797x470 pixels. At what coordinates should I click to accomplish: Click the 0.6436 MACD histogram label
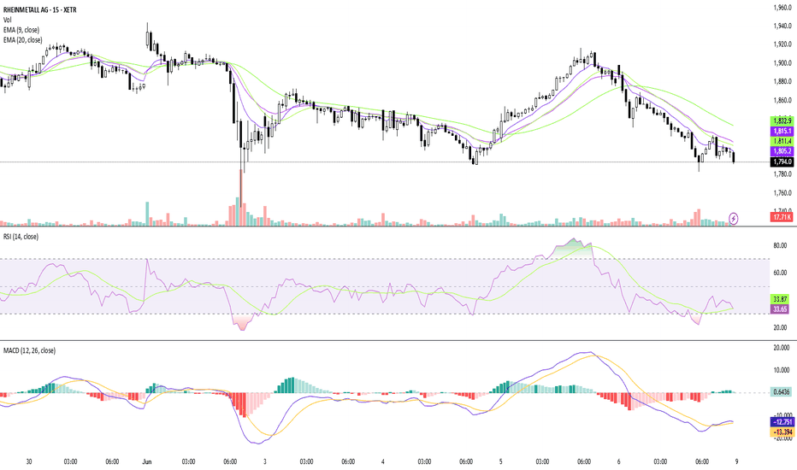[782, 392]
